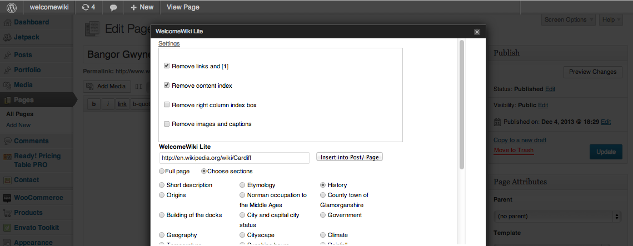Select City and capital city status
This screenshot has width=633, height=246.
(242, 215)
